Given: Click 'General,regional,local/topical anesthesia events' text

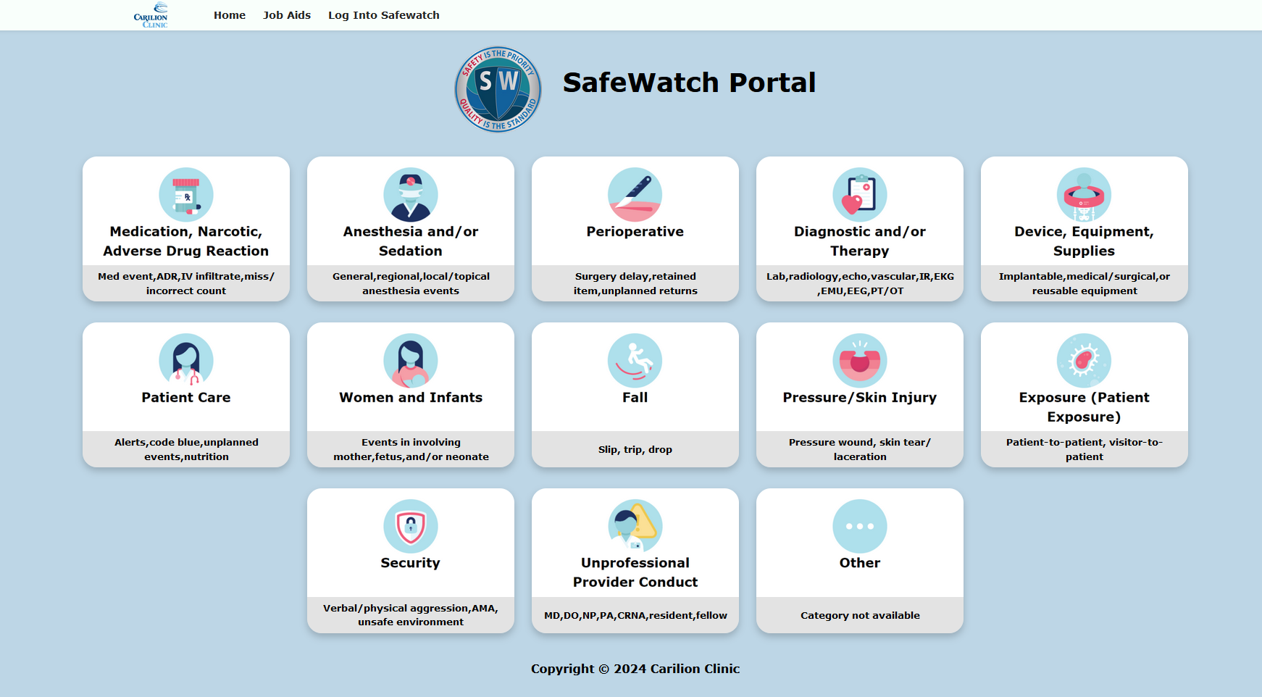Looking at the screenshot, I should (x=411, y=283).
